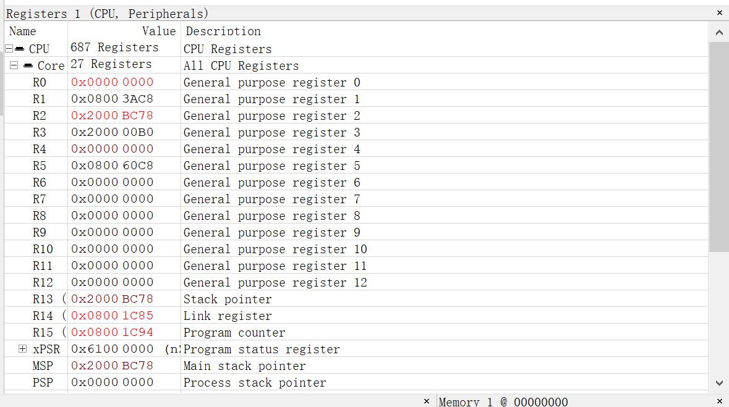The width and height of the screenshot is (729, 407).
Task: Collapse the Core registers group
Action: click(14, 65)
